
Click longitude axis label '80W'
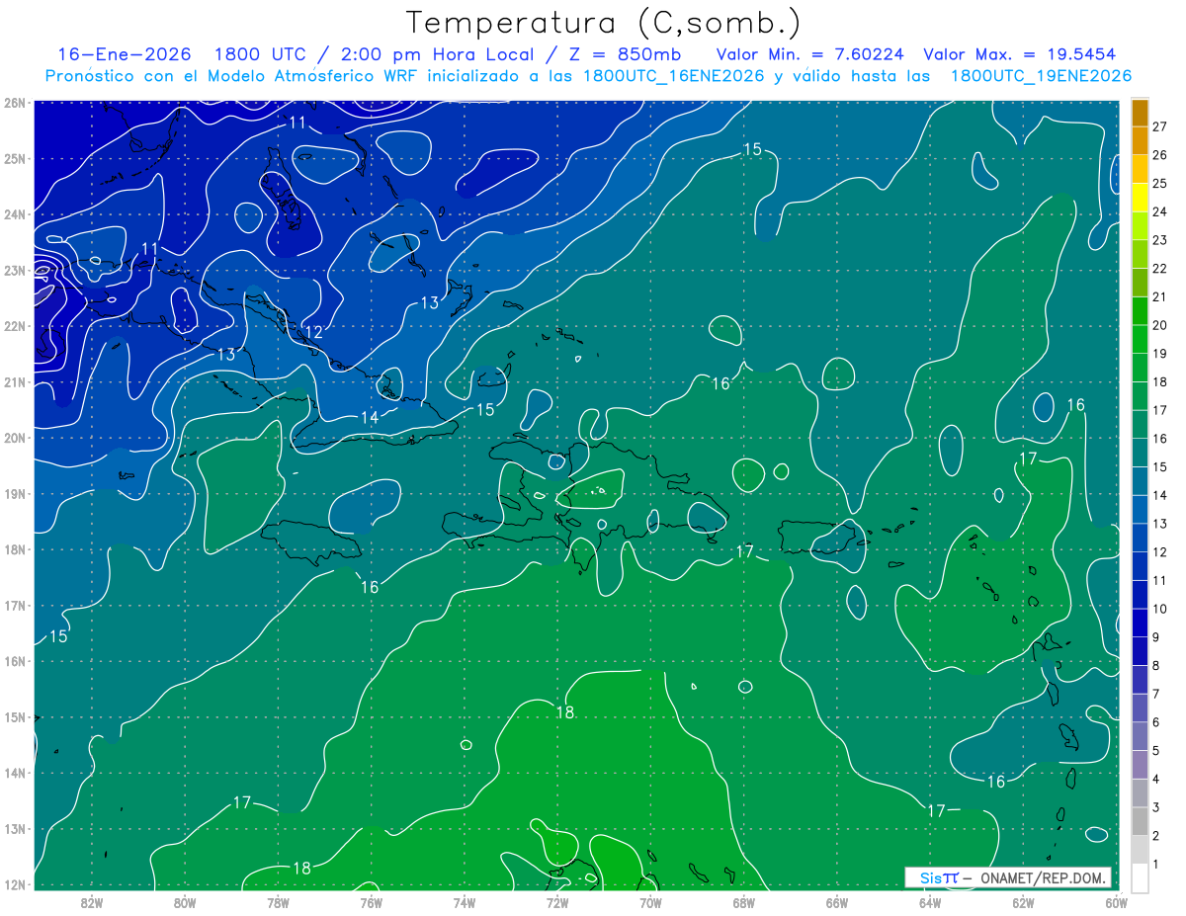(x=185, y=902)
